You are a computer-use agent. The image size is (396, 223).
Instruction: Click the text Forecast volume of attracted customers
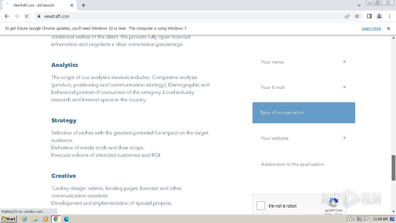coord(96,155)
